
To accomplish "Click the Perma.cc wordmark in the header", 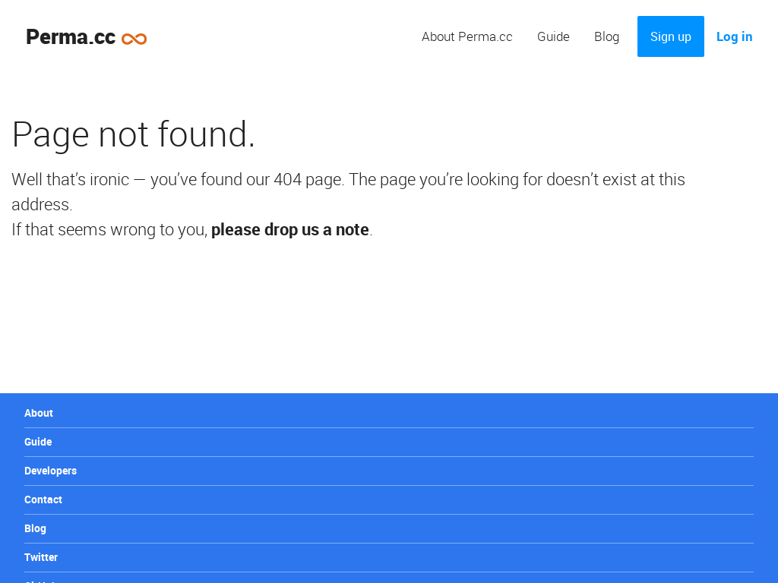I will (x=71, y=37).
